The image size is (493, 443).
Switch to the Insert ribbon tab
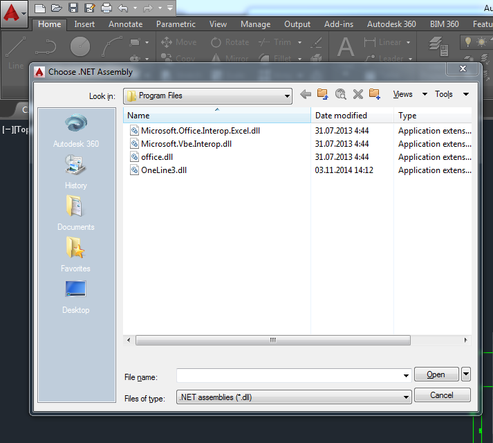point(84,24)
